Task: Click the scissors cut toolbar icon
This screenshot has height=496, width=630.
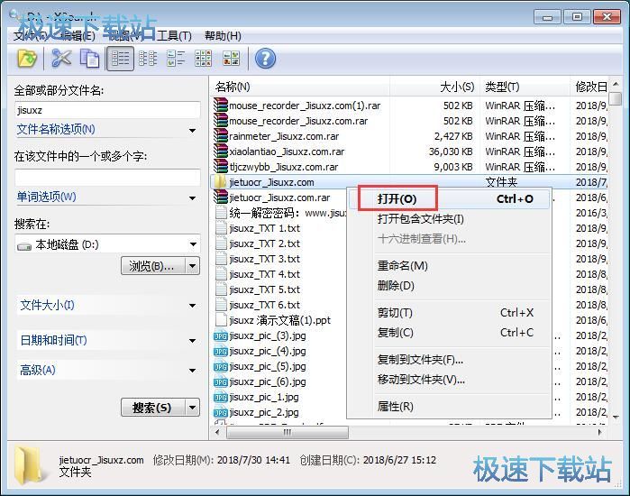Action: pos(61,59)
